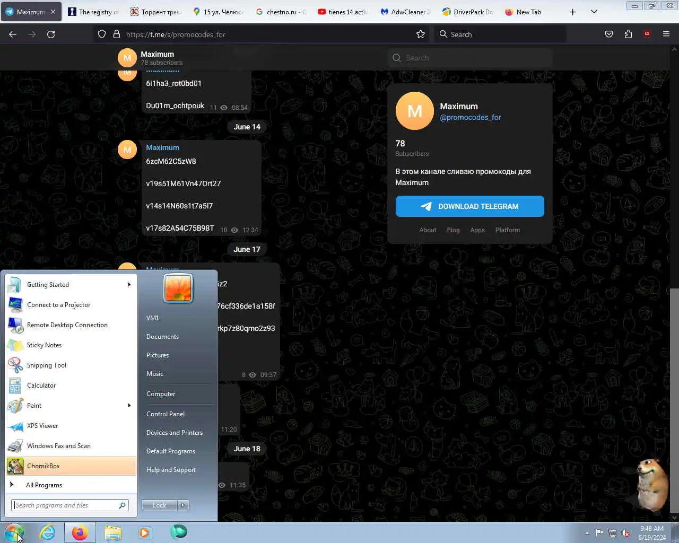Image resolution: width=679 pixels, height=543 pixels.
Task: Click the 12:34 message timestamp
Action: [250, 230]
